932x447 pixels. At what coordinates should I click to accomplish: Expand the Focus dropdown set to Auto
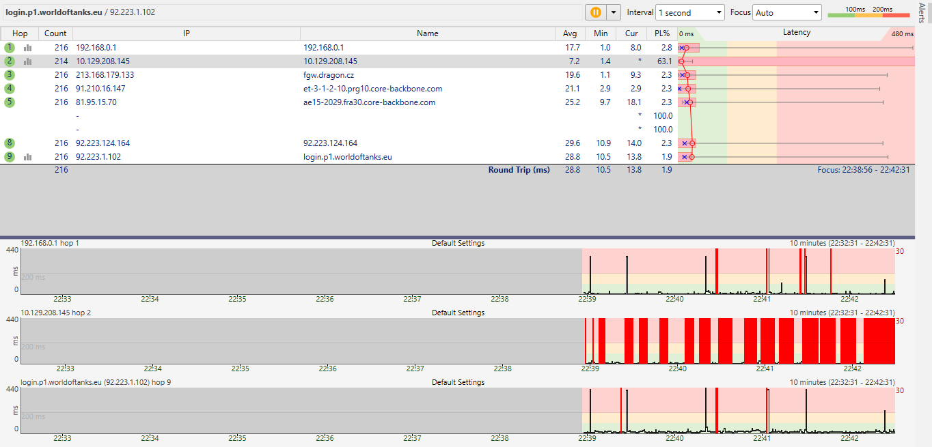787,12
